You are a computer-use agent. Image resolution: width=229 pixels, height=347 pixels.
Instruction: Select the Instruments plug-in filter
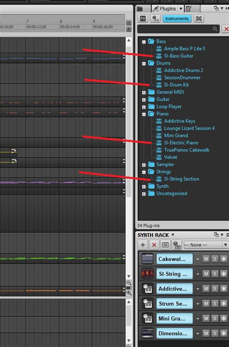[x=177, y=18]
